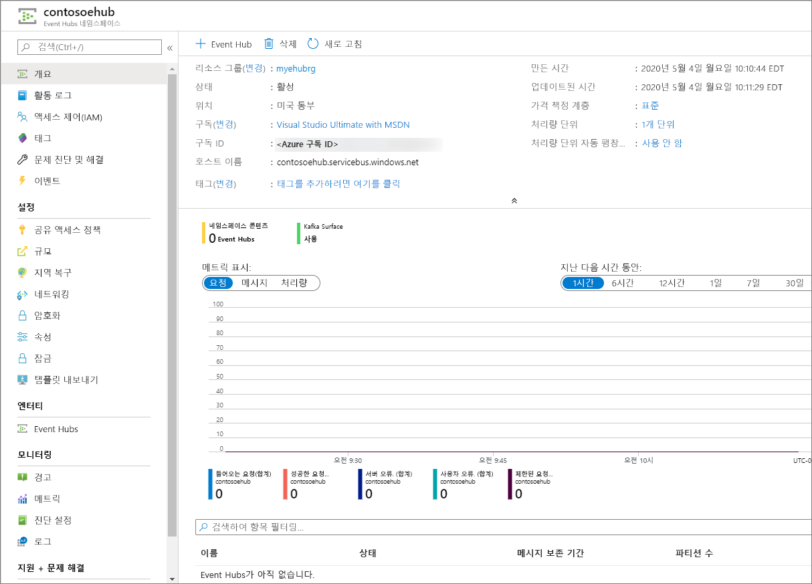This screenshot has width=812, height=584.
Task: Click the padlock icon beside 잠금
Action: 23,359
